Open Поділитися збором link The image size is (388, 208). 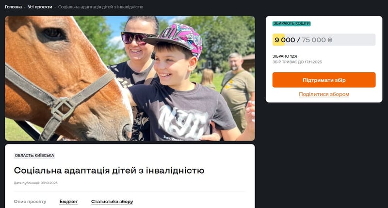[324, 94]
